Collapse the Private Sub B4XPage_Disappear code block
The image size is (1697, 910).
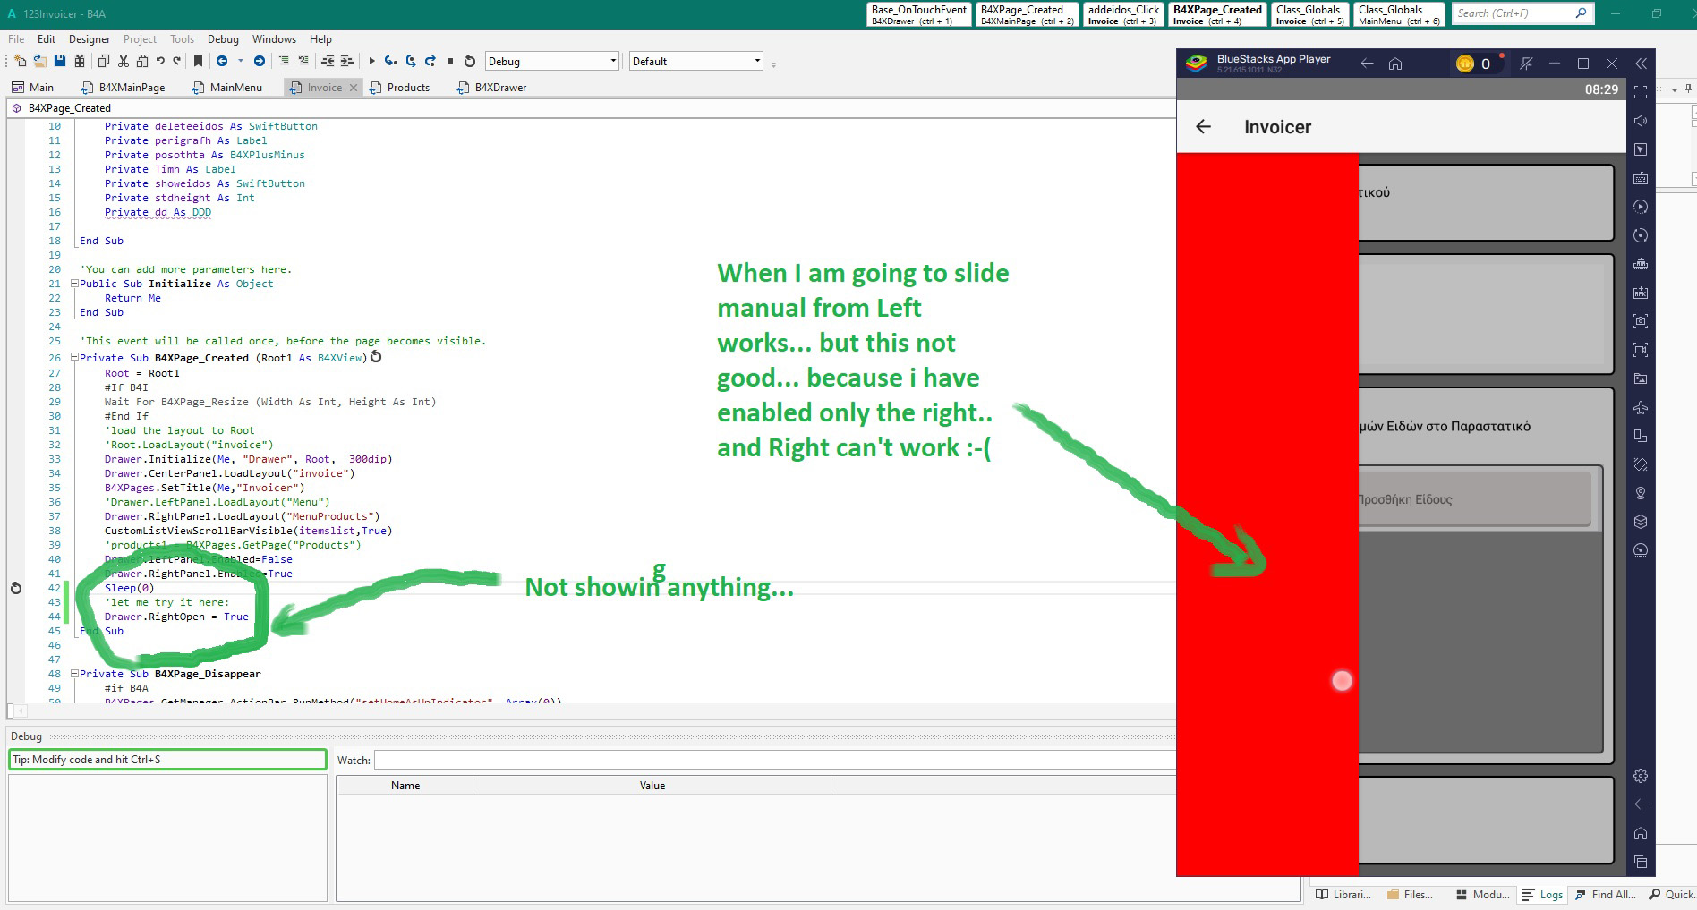[x=74, y=673]
